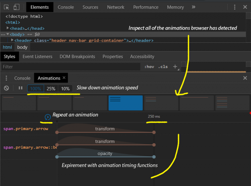Toggle the device toolbar icon
The width and height of the screenshot is (251, 186).
(x=16, y=7)
